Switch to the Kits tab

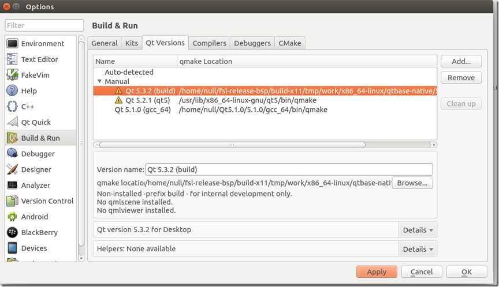tap(132, 43)
